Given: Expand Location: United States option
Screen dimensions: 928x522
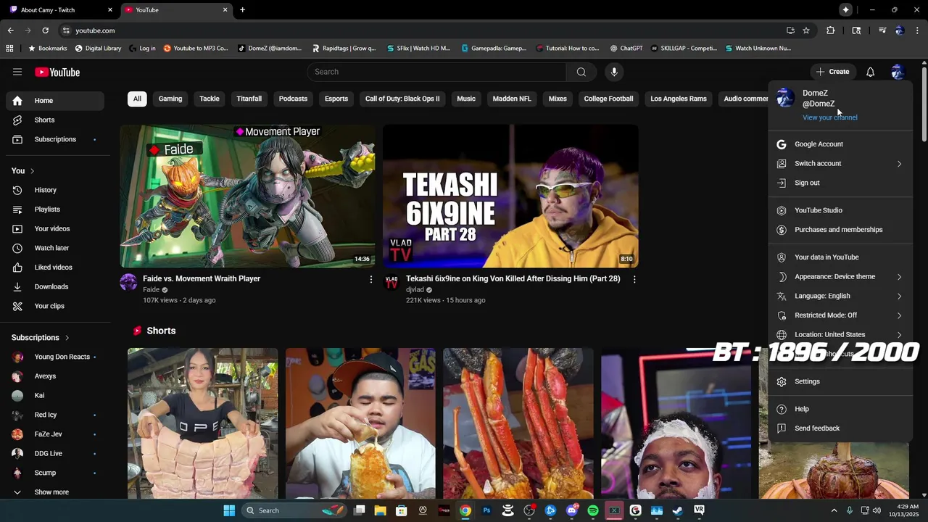Looking at the screenshot, I should click(840, 334).
